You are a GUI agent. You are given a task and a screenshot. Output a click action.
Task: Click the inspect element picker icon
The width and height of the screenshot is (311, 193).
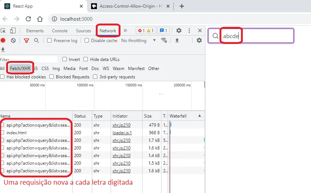coord(3,30)
